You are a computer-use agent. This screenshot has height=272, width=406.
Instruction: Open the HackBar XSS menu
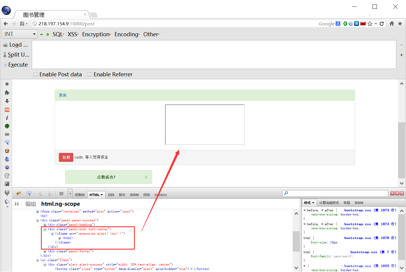[x=73, y=34]
